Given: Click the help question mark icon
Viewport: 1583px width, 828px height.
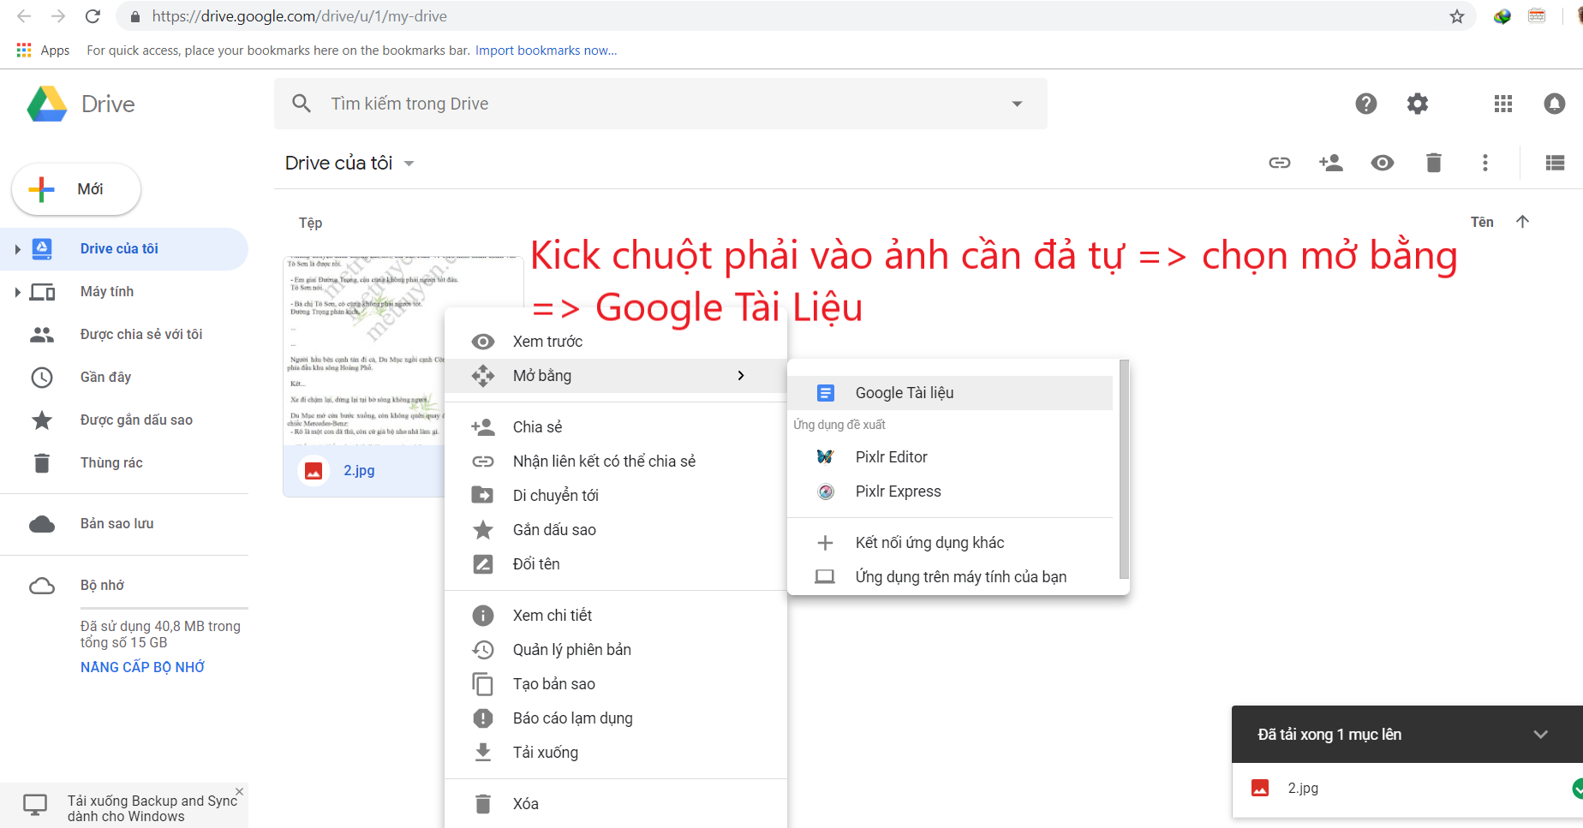Looking at the screenshot, I should [1365, 104].
